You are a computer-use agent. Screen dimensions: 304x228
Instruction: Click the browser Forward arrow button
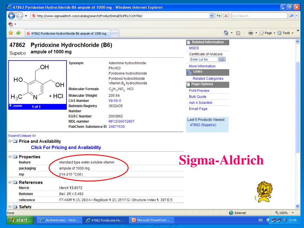pyautogui.click(x=19, y=16)
